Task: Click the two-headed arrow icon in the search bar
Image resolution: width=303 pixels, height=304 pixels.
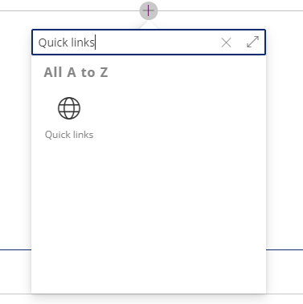Action: (252, 42)
